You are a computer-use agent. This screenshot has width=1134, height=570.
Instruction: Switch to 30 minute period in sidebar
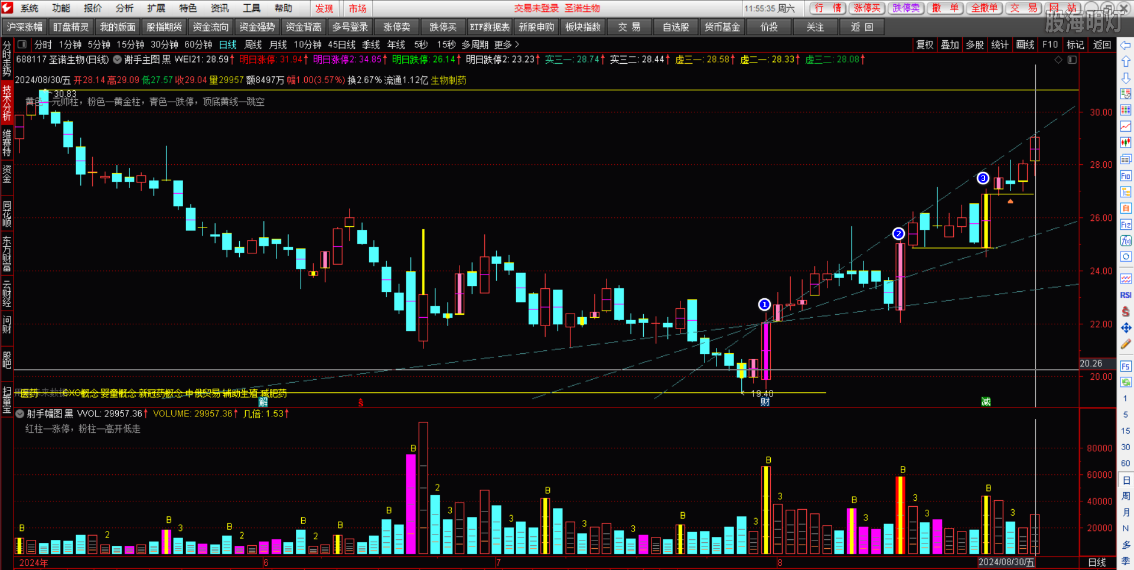click(1126, 447)
